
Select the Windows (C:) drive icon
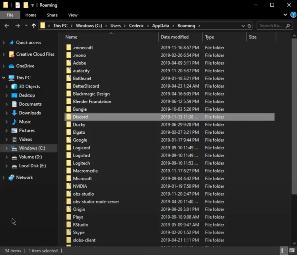pos(14,148)
